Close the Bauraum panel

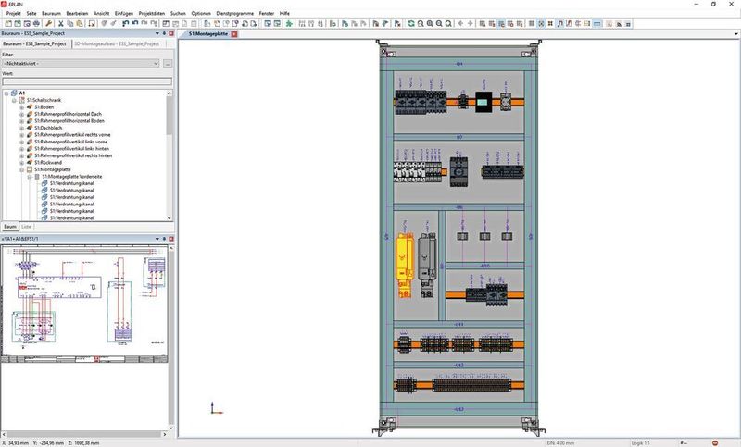pyautogui.click(x=171, y=33)
